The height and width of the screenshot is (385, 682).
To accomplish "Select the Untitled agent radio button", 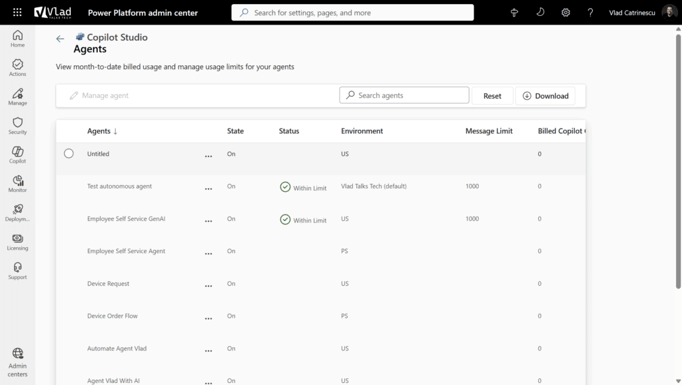I will pos(69,154).
